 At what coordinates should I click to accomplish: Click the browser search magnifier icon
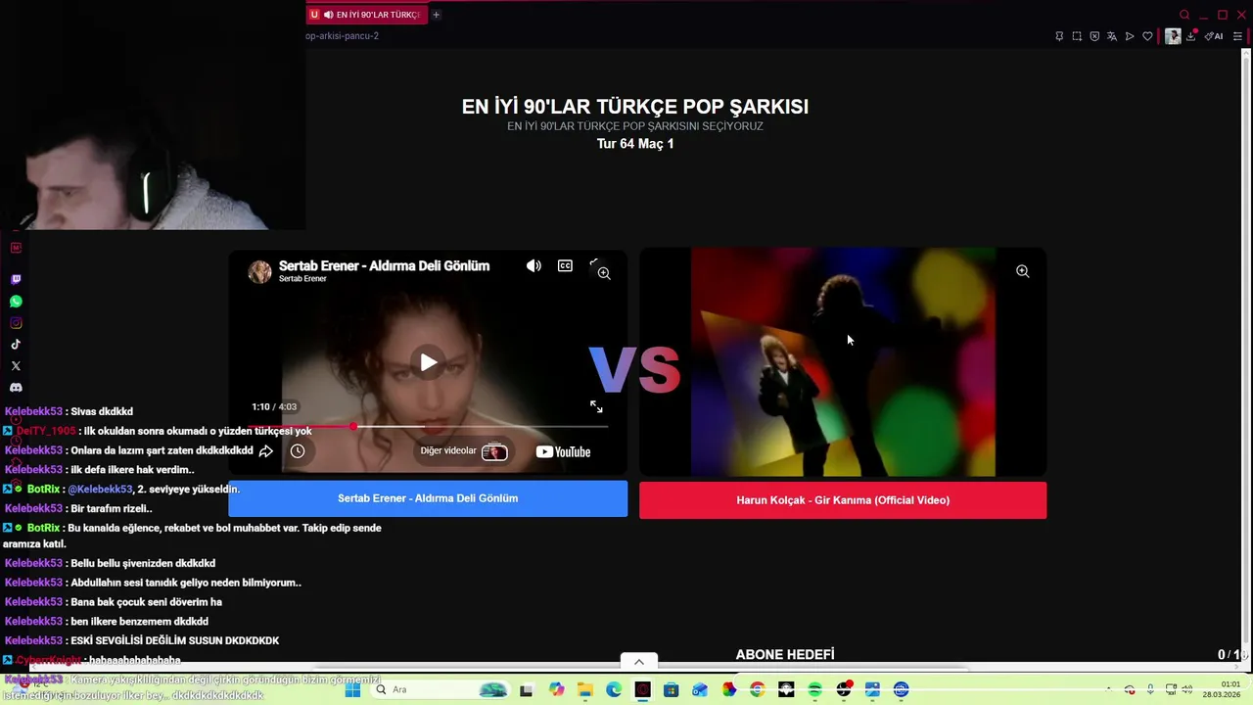1184,15
